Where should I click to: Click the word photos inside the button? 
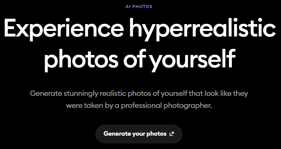(156, 134)
